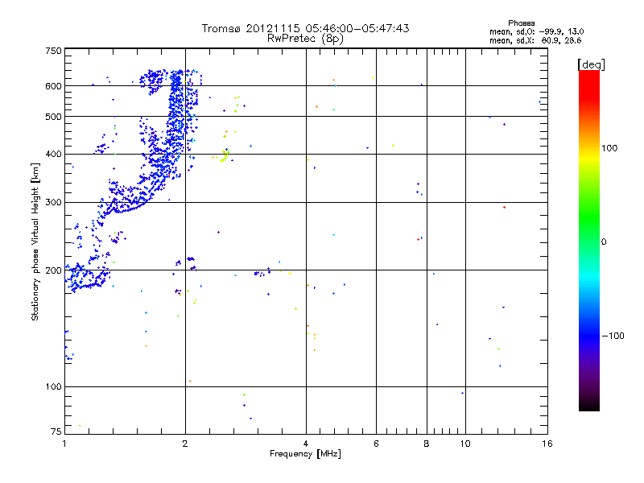Viewport: 644px width, 483px height.
Task: Click the x-axis tick label "4"
Action: click(x=306, y=444)
